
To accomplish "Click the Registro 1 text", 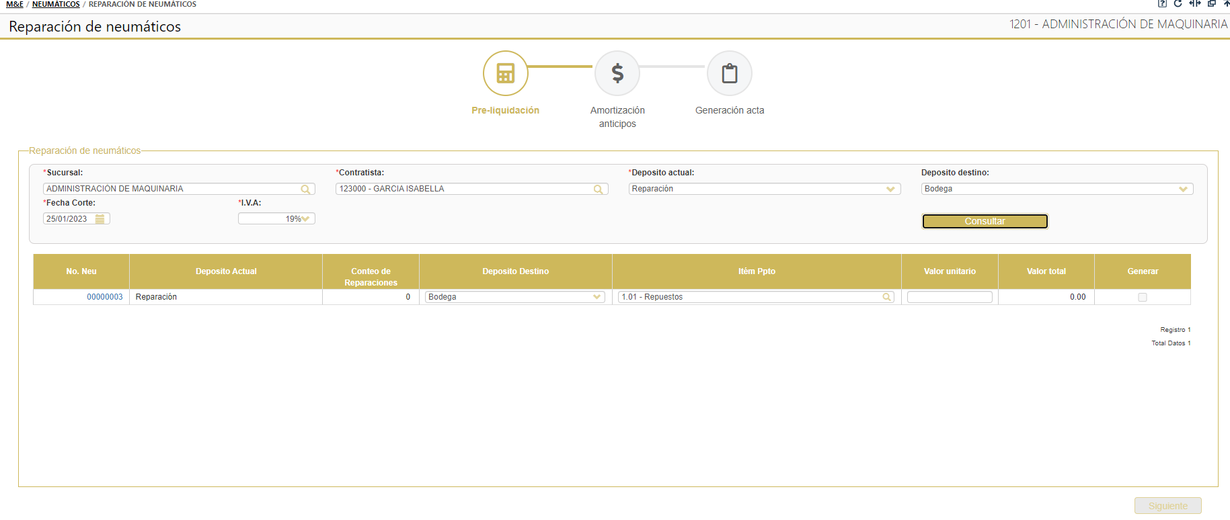I will click(1175, 330).
